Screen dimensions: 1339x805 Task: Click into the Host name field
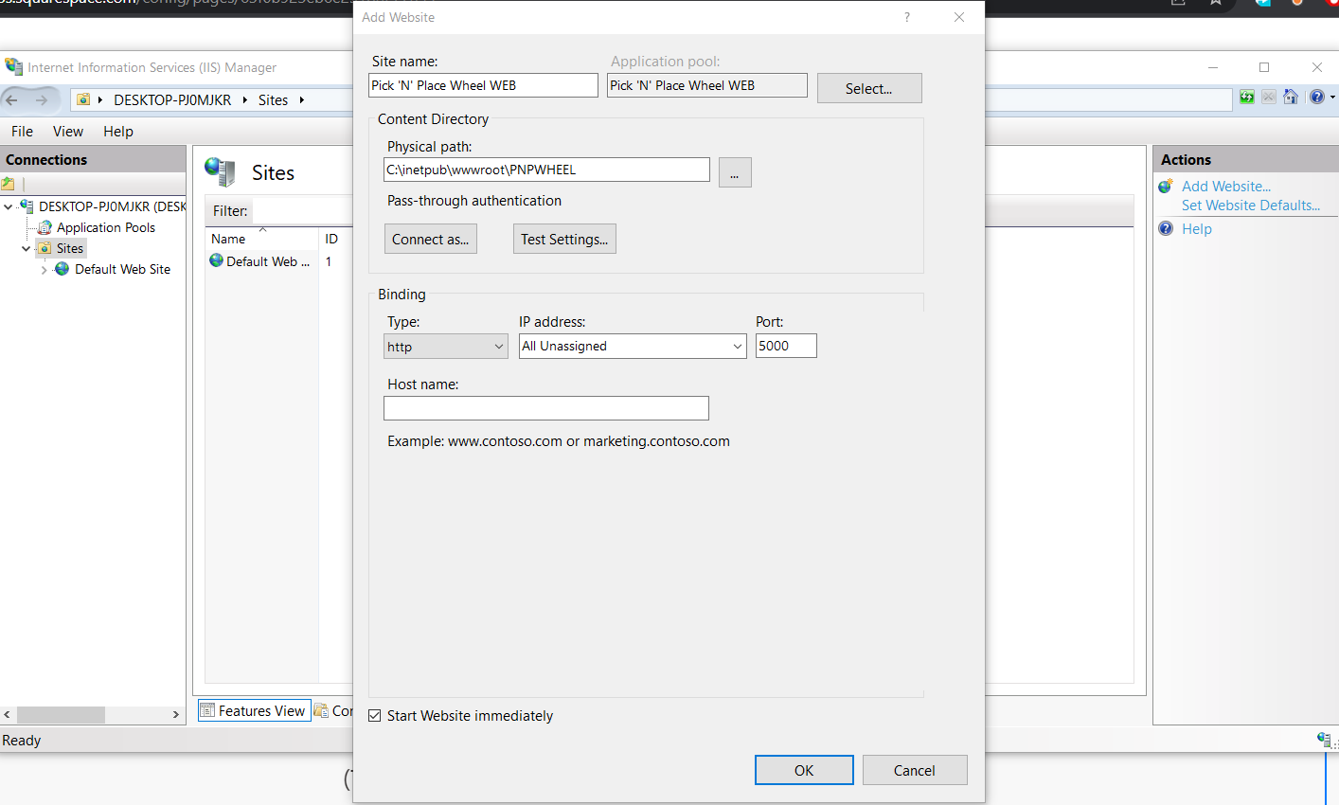[546, 408]
